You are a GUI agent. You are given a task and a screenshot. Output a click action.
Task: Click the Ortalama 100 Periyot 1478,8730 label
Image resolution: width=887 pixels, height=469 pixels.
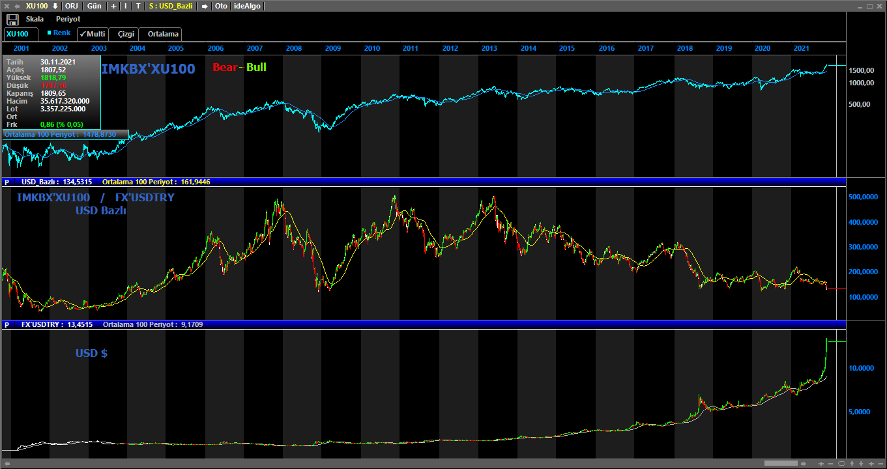point(60,134)
